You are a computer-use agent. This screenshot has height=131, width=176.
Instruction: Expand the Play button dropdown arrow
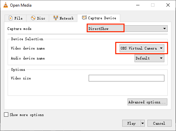(142, 123)
